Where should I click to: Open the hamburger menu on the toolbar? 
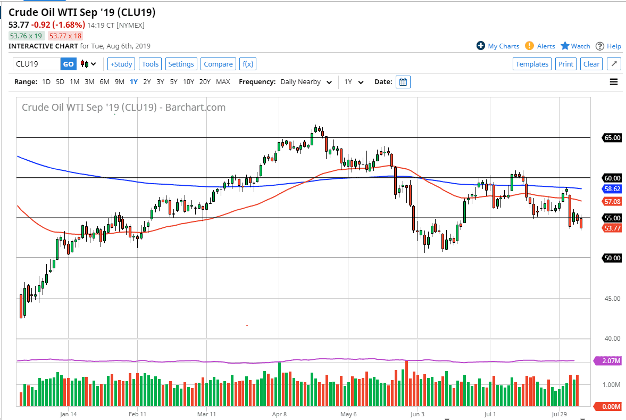coord(613,81)
